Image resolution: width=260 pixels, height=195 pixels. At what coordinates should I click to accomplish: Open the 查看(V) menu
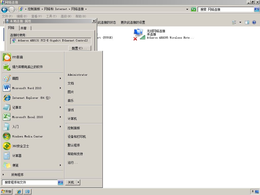pyautogui.click(x=37, y=16)
